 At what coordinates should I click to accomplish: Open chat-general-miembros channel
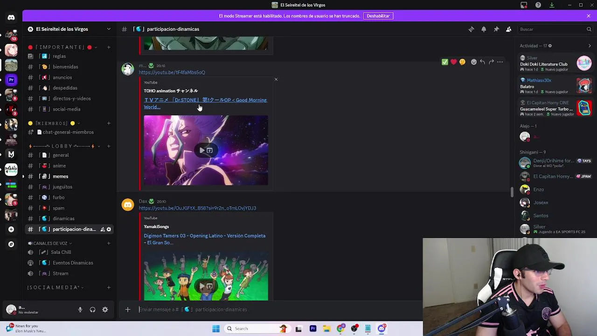(x=69, y=132)
